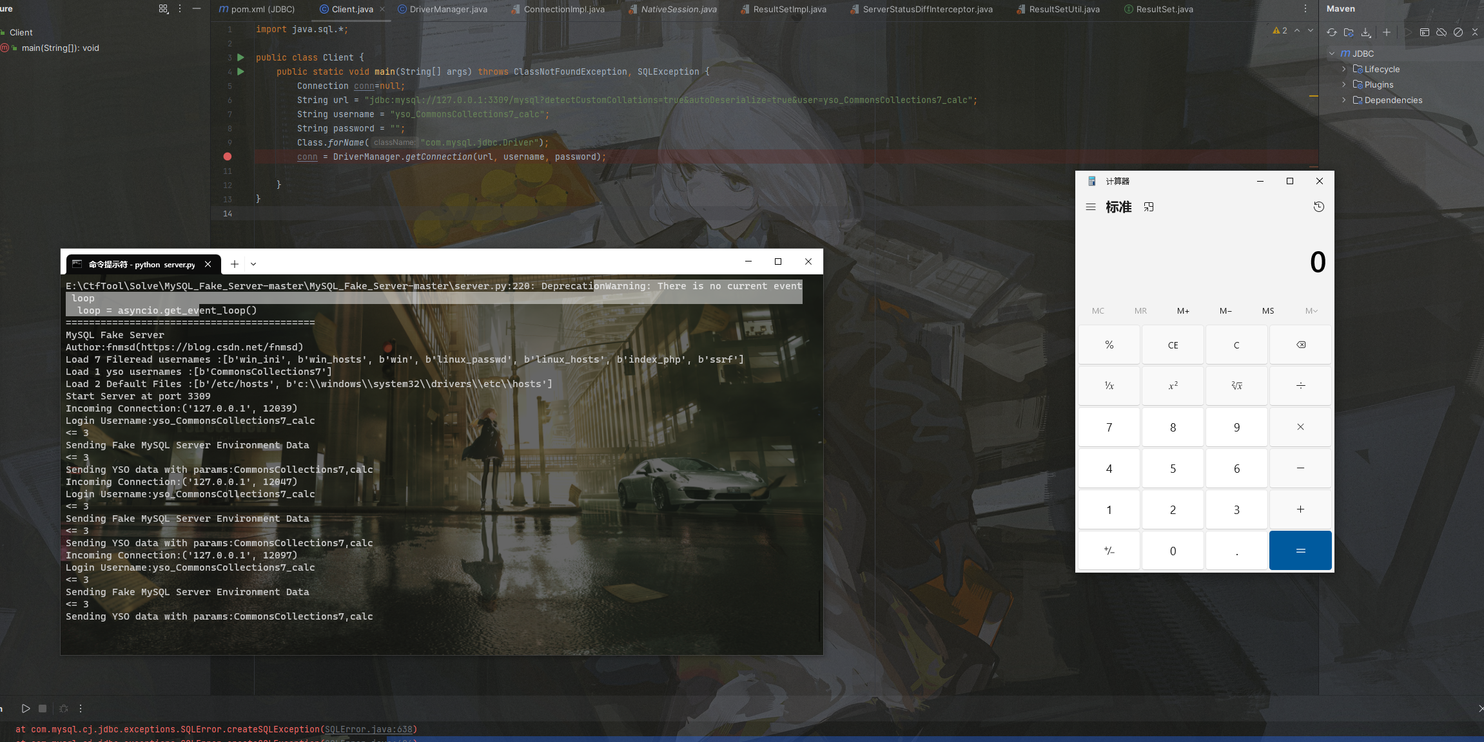Switch to DriverManager.java tab
Screen dimensions: 1484x742
pos(443,9)
